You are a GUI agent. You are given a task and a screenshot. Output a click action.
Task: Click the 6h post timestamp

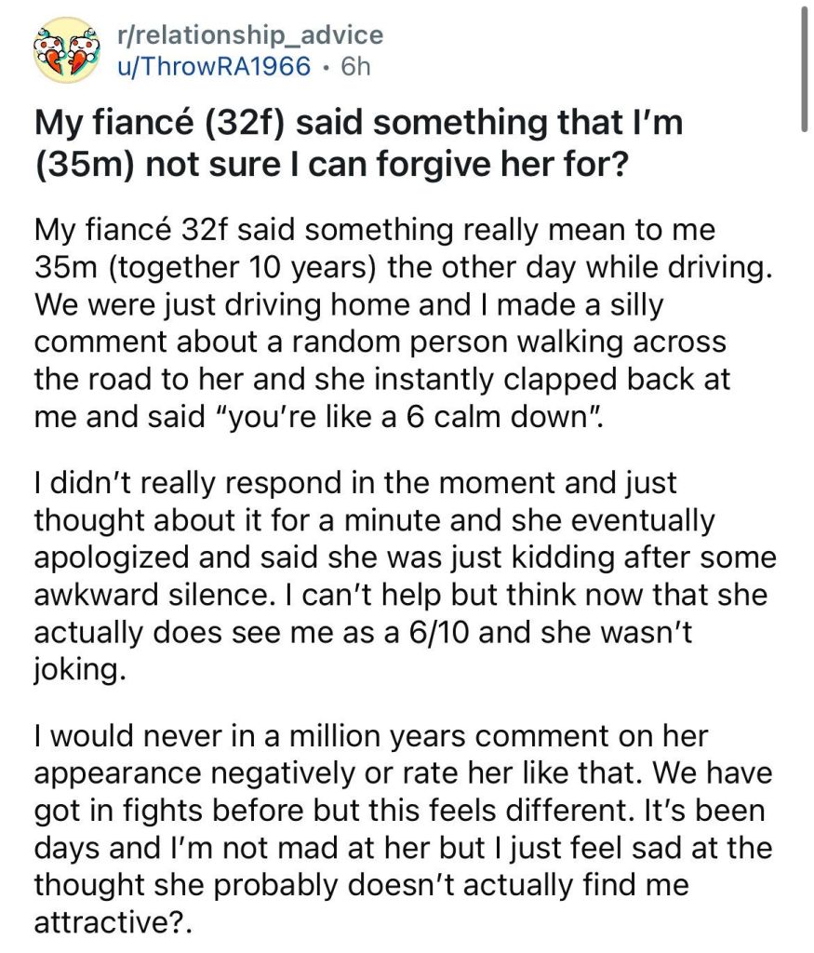[x=355, y=67]
